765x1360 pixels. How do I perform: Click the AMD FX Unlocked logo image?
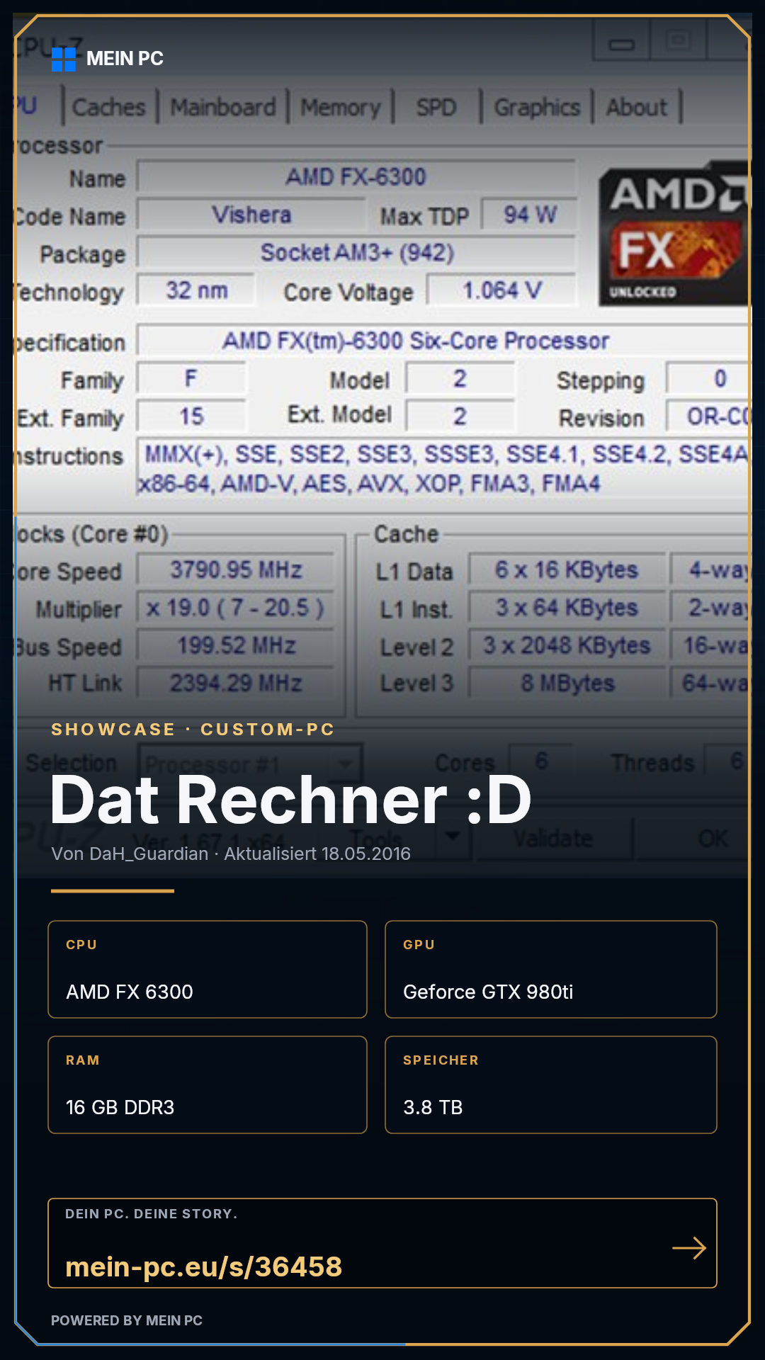(x=674, y=234)
